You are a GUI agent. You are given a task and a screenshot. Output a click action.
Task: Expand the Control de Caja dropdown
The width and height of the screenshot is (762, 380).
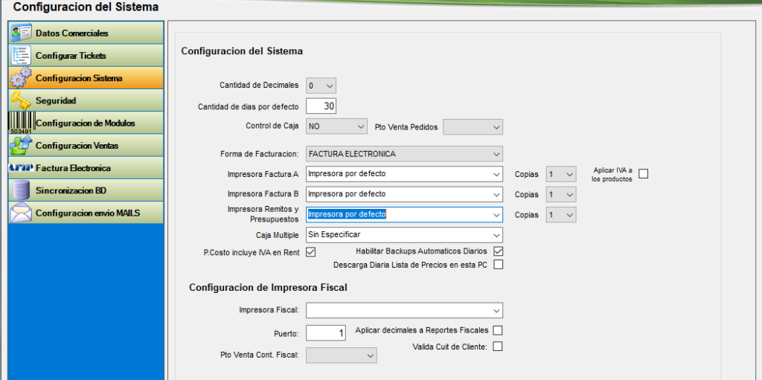336,127
